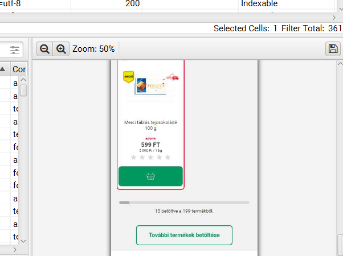Click the zoom in magnifier icon

[x=61, y=49]
